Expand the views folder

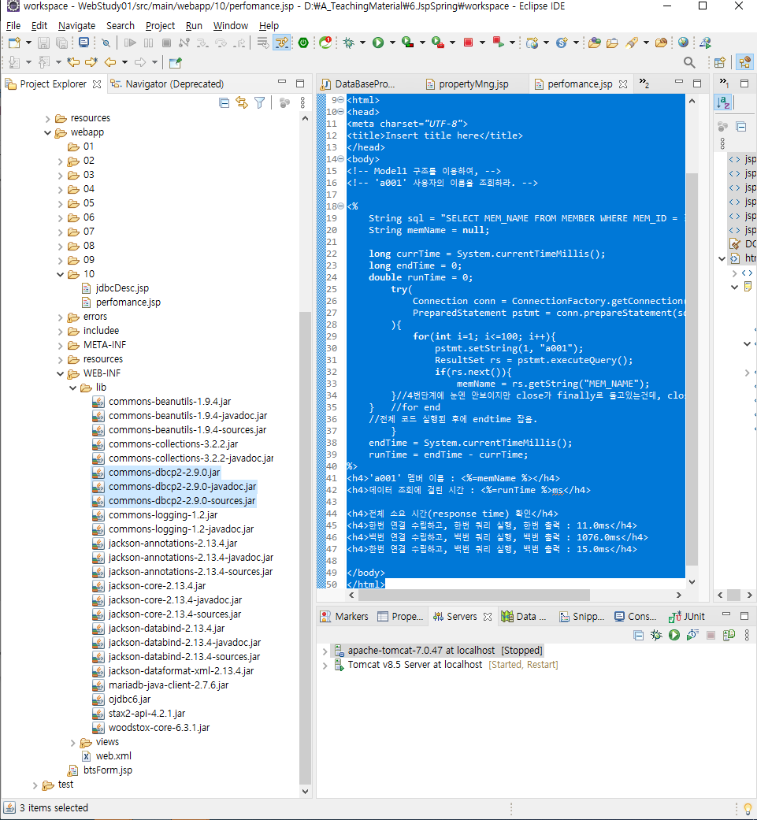click(x=73, y=743)
